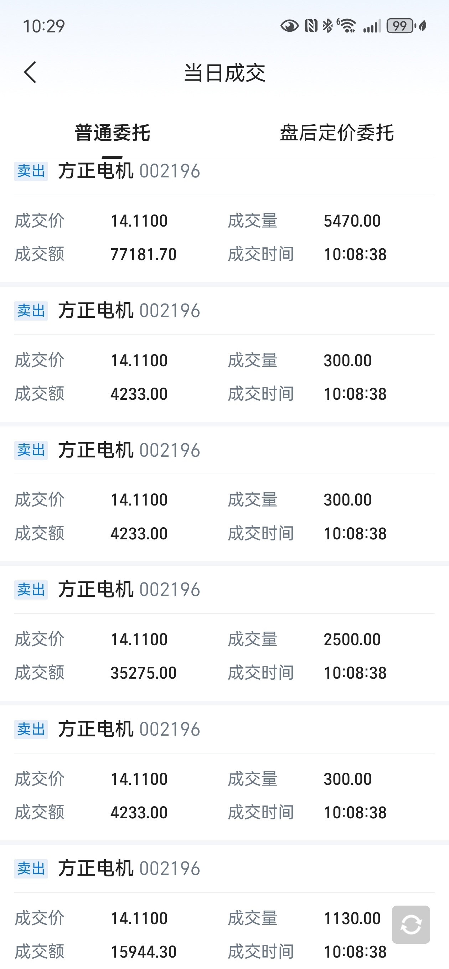Tap the clock time 10:29
The width and height of the screenshot is (449, 969).
click(44, 26)
